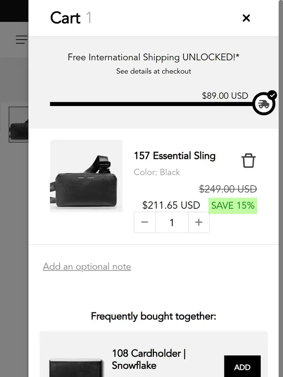Image resolution: width=283 pixels, height=377 pixels.
Task: Click the free shipping truck icon
Action: tap(264, 104)
